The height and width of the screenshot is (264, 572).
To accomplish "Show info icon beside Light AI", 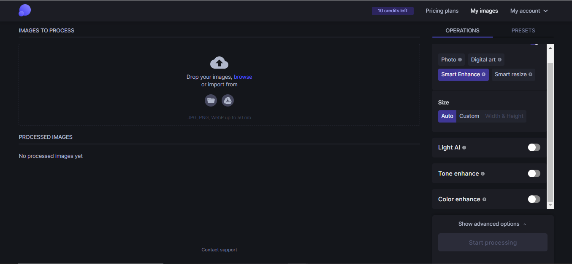I will (x=464, y=148).
